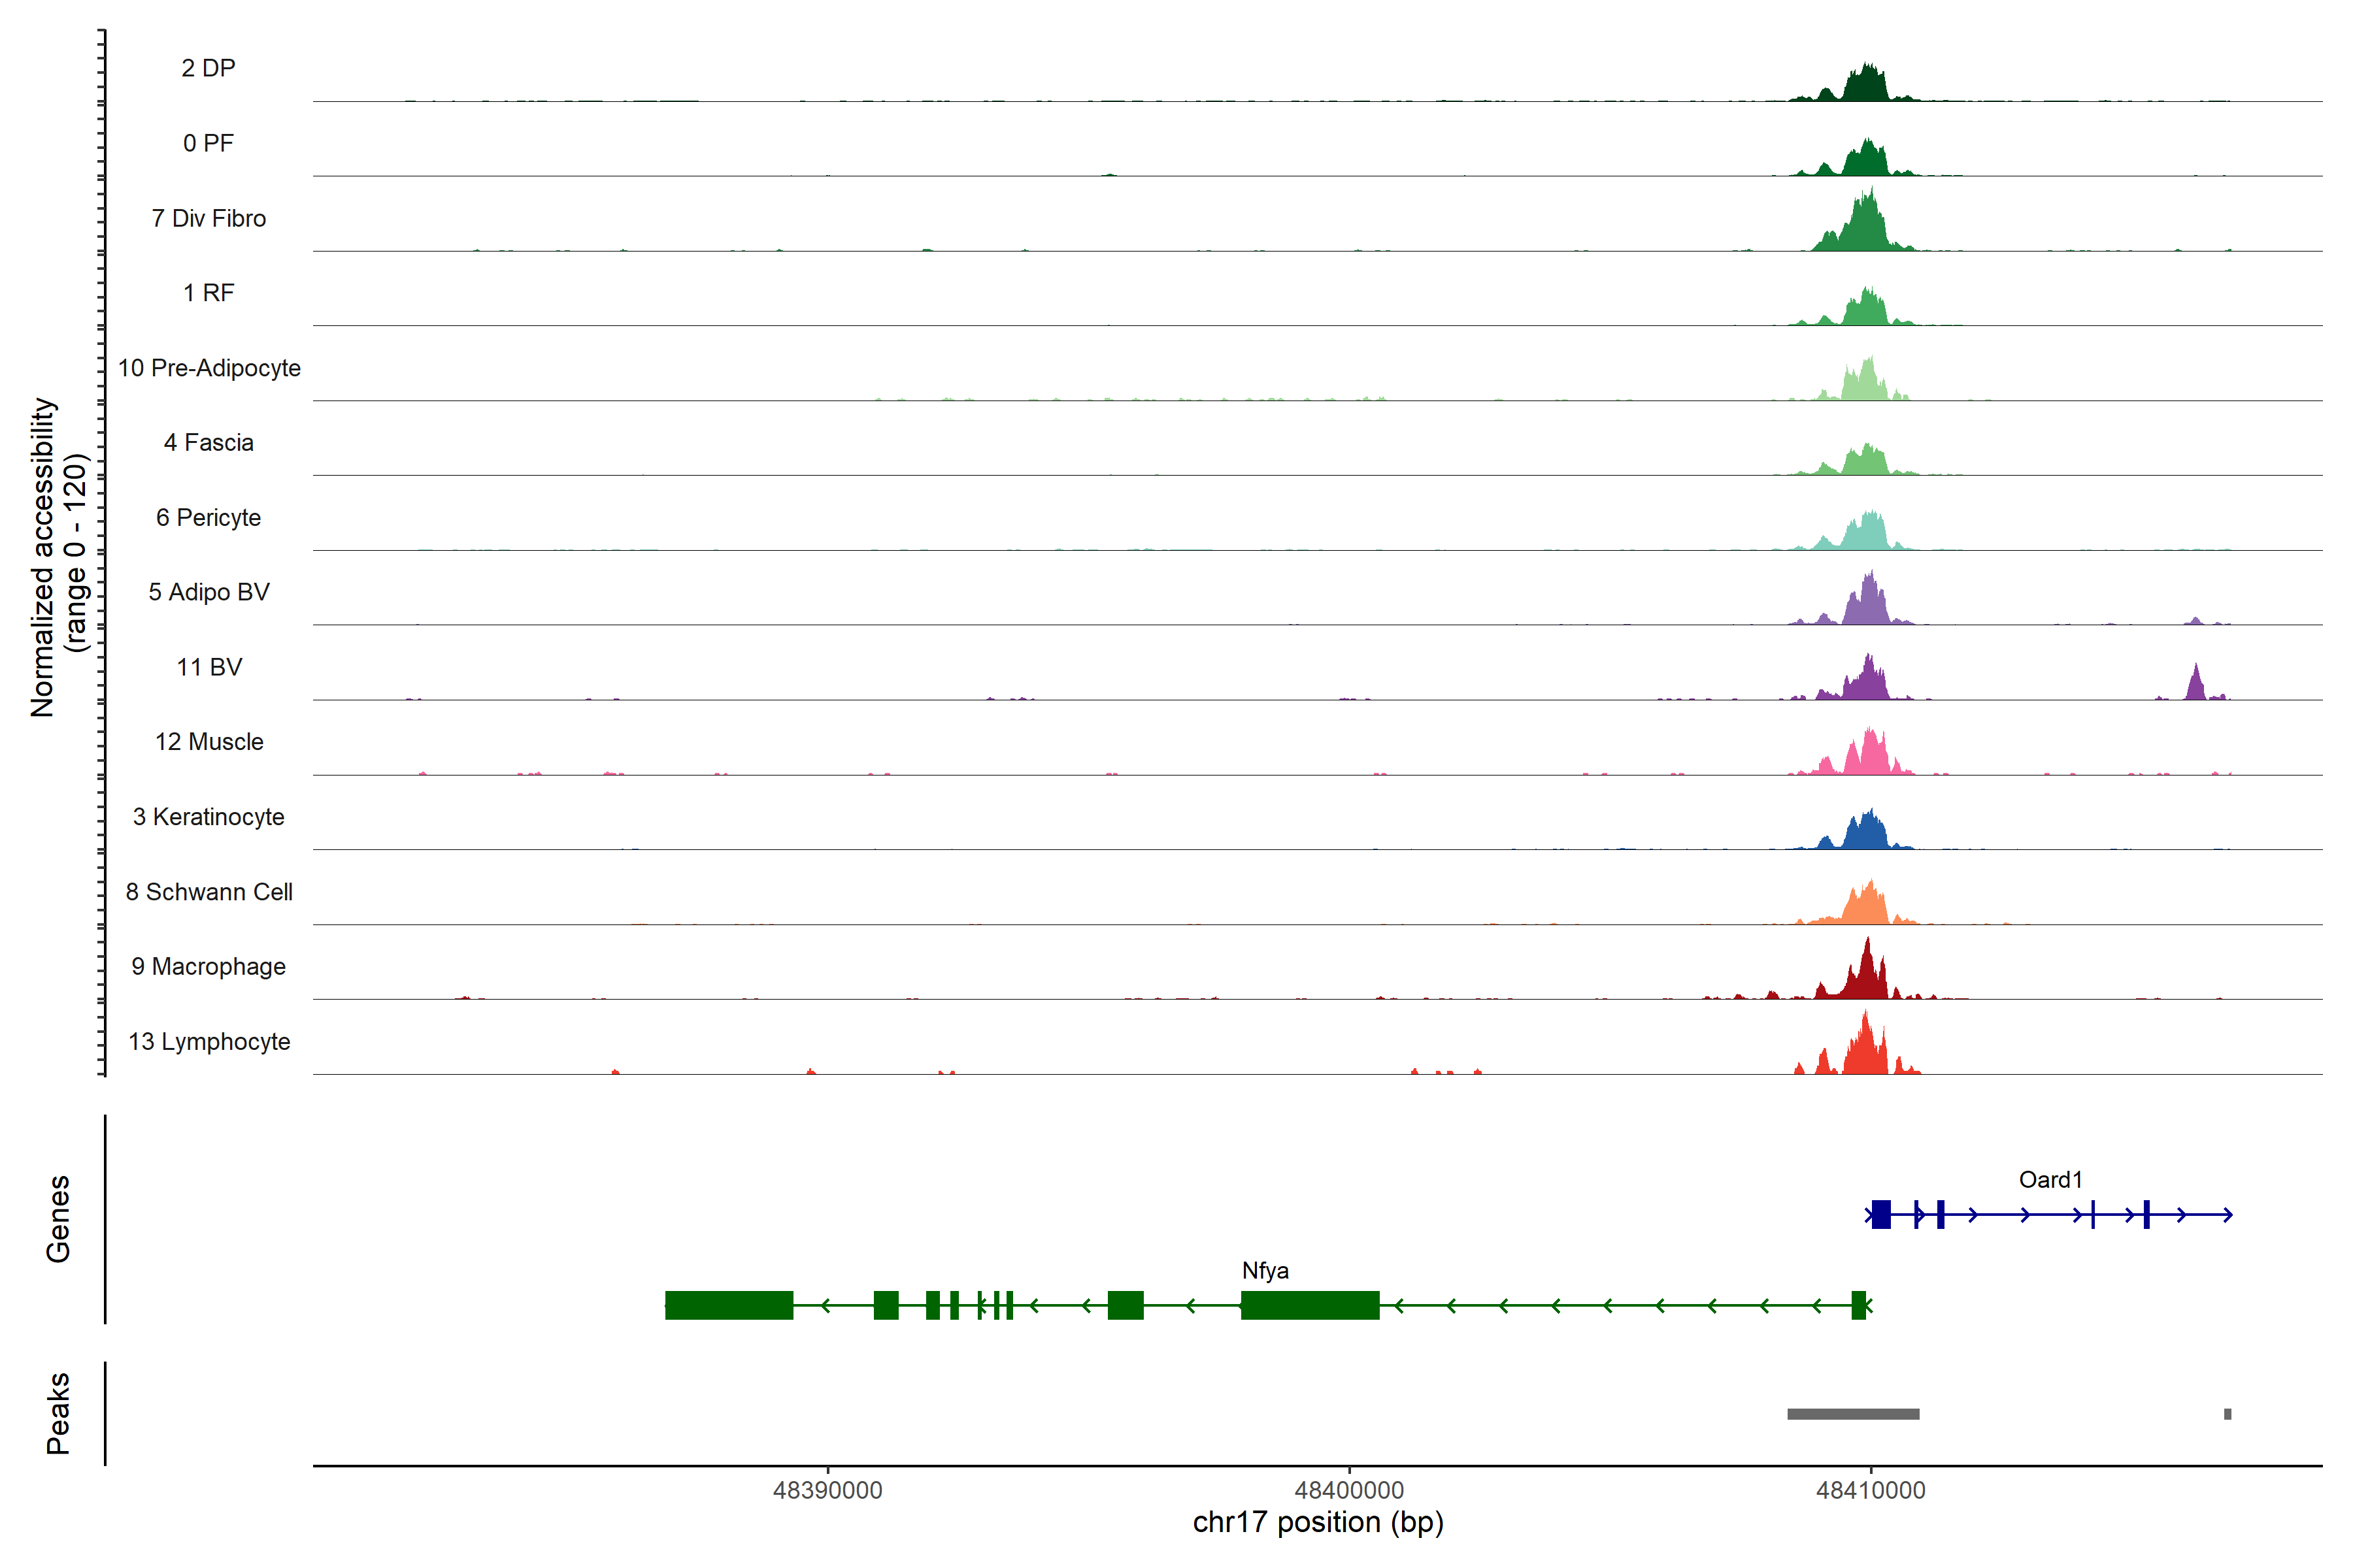
Task: Click the 2 DP track label
Action: coord(208,68)
